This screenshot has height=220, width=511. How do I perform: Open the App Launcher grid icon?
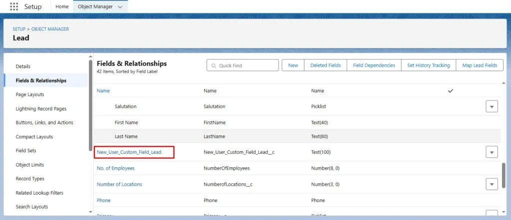coord(14,7)
